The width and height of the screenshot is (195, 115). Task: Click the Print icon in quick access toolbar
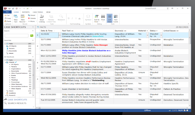click(x=9, y=9)
